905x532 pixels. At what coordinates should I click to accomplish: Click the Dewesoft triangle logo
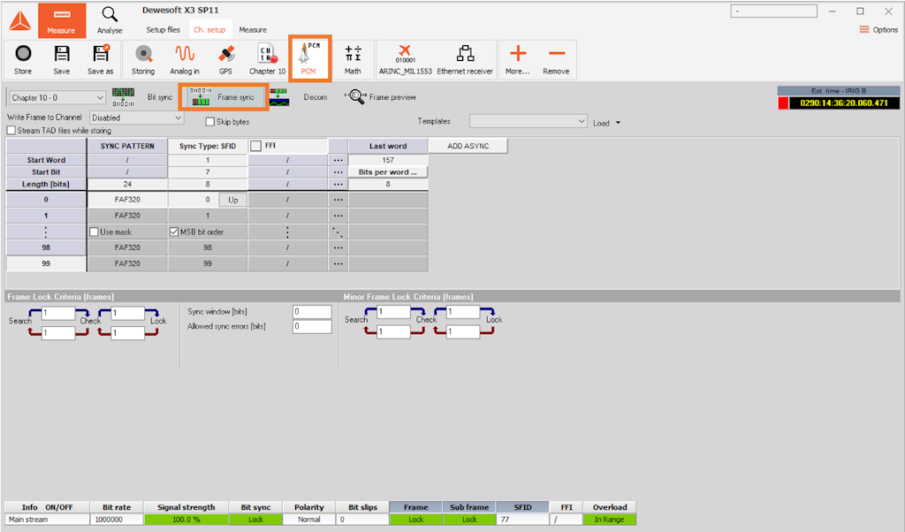coord(20,21)
